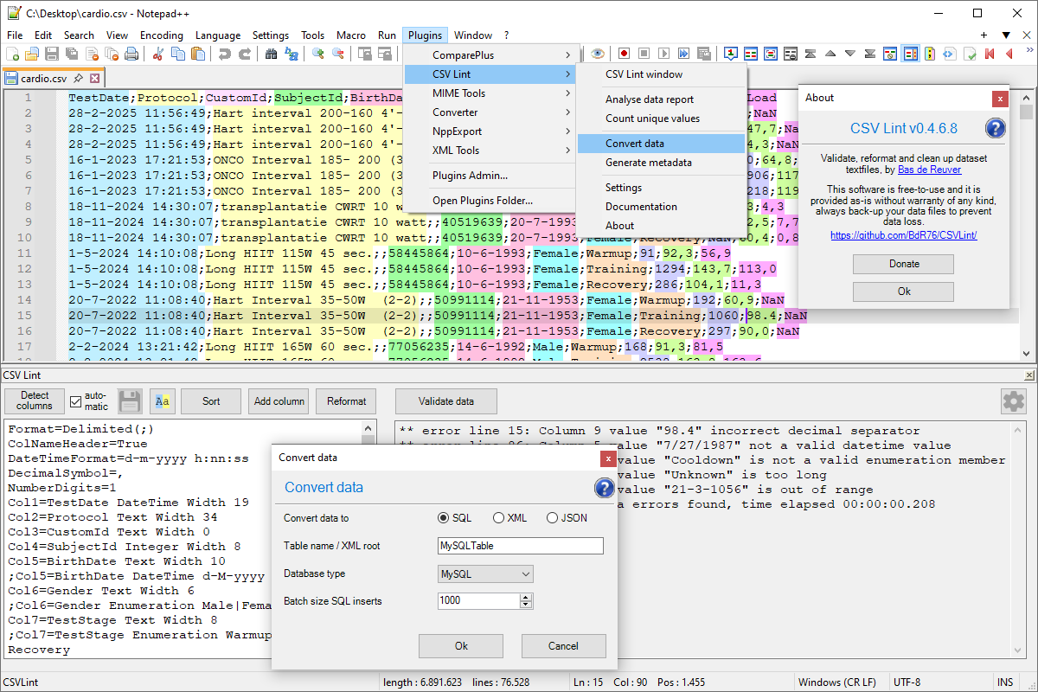
Task: Click the syntax highlighting Aa icon
Action: 162,401
